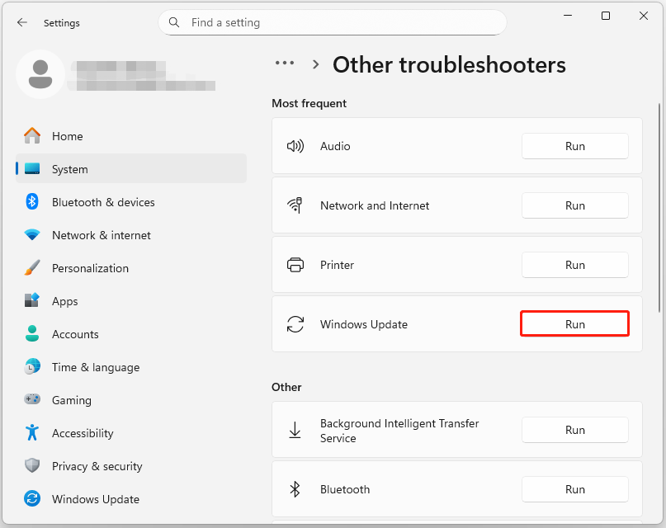The width and height of the screenshot is (666, 528).
Task: Click the Find a setting search box
Action: (x=332, y=22)
